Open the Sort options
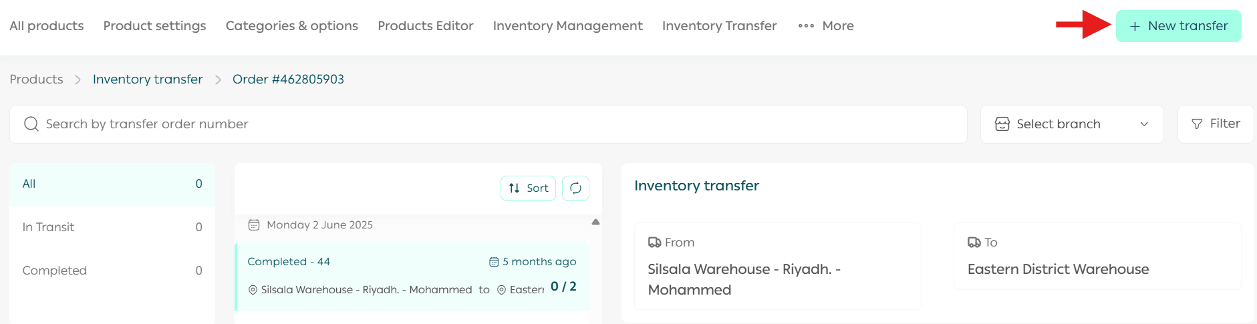This screenshot has width=1257, height=324. (528, 188)
